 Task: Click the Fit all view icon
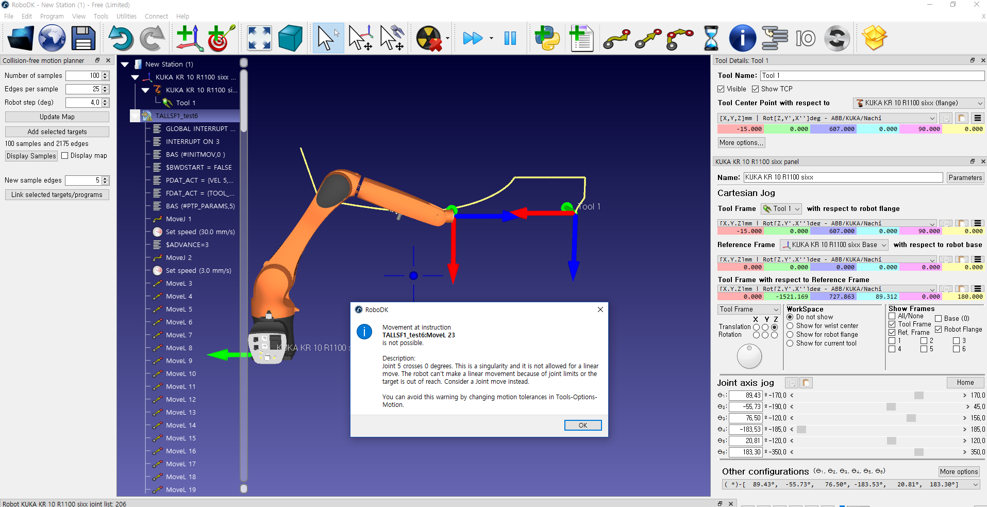[x=259, y=38]
